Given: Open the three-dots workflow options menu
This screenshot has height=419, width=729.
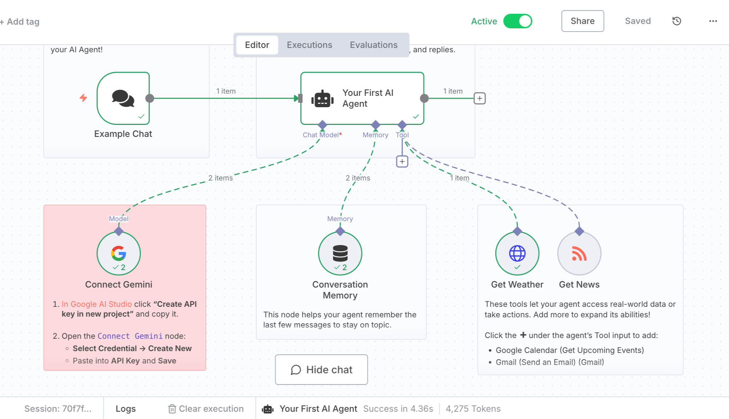Looking at the screenshot, I should point(713,21).
